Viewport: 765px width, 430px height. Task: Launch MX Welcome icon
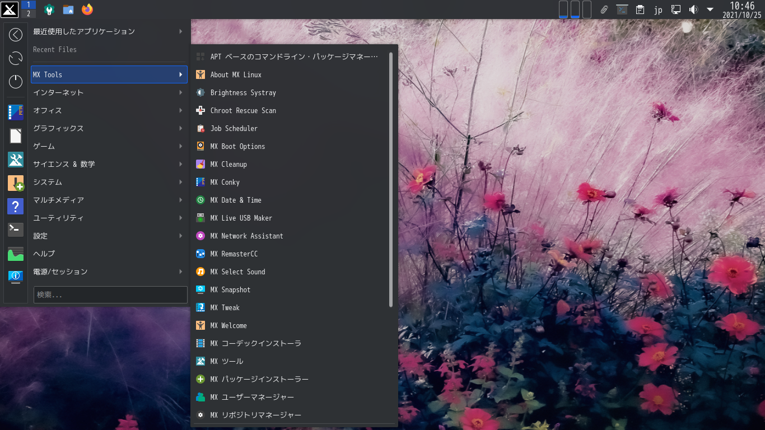[x=200, y=325]
